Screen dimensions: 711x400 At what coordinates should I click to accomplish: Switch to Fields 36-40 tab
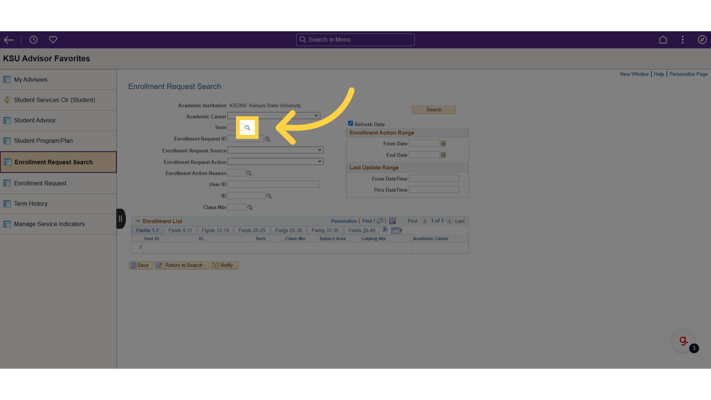coord(362,230)
